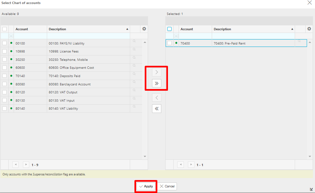Check the 70400 Pre-Paid Rent row
The image size is (315, 193).
(170, 43)
